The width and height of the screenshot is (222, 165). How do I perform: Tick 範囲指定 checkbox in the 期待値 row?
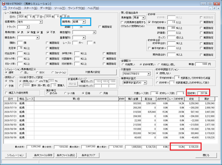[x=201, y=28]
